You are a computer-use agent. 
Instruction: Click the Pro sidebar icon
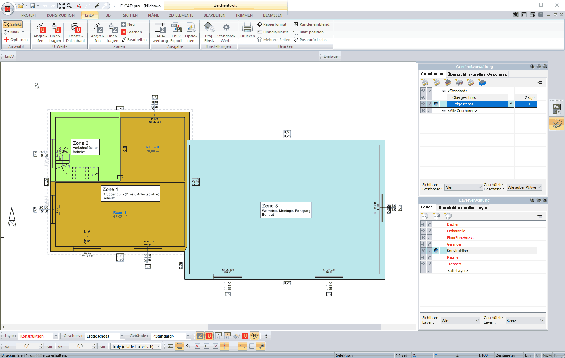pos(557,109)
